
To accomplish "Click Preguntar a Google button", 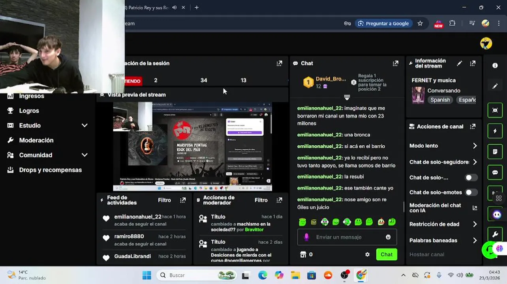I will [383, 23].
